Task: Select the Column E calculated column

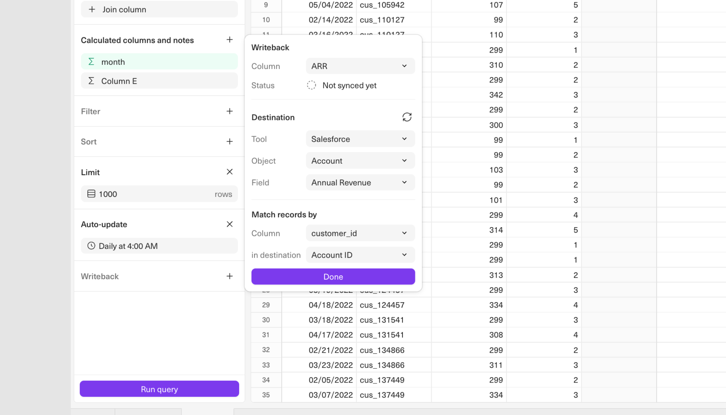Action: 159,81
